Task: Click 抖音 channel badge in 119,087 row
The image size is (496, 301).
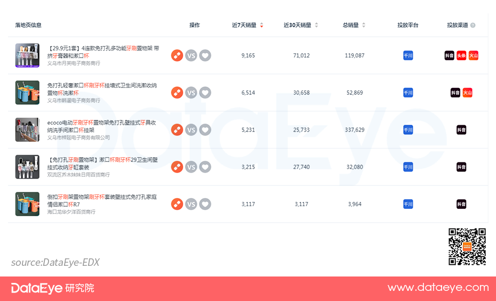Action: pyautogui.click(x=450, y=55)
